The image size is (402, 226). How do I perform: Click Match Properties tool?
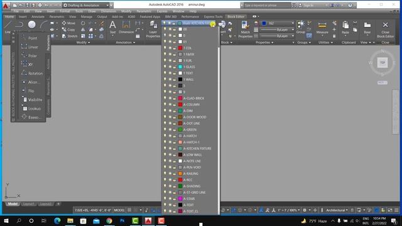(x=246, y=30)
